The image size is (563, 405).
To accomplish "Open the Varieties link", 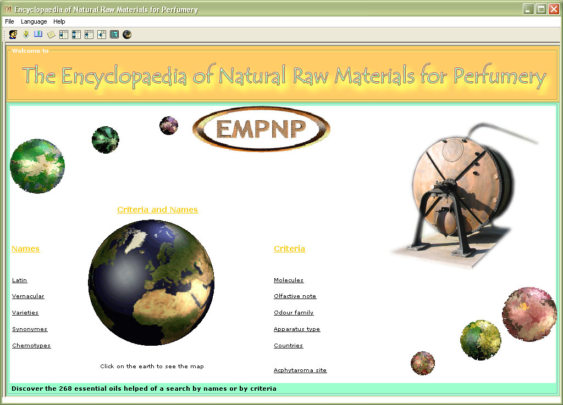I will click(25, 313).
